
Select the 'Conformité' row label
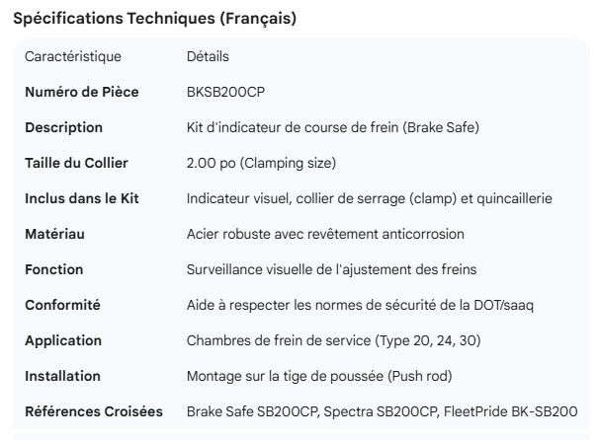click(62, 305)
